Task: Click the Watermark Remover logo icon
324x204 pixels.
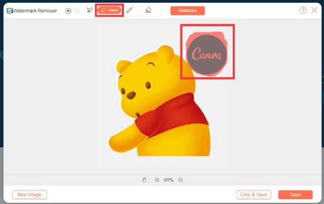Action: point(10,11)
